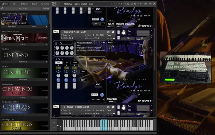Open Browse dropdown under Tina Guo library

click(x=24, y=44)
